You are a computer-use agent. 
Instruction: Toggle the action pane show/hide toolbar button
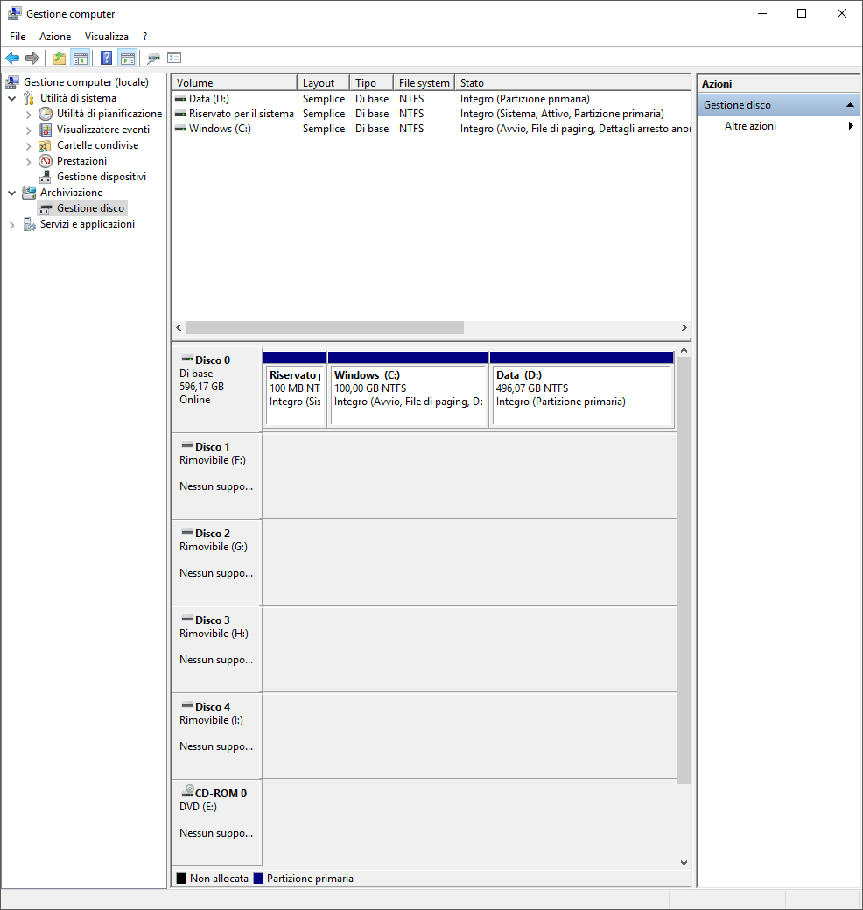(x=128, y=59)
